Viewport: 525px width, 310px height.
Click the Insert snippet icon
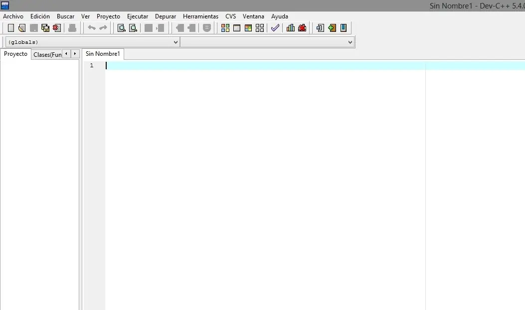coord(321,28)
